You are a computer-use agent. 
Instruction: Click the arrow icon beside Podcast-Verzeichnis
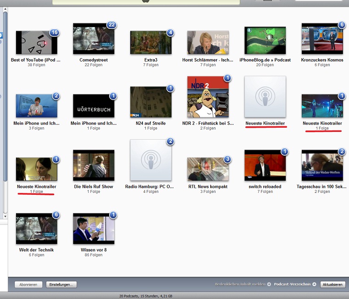point(314,284)
